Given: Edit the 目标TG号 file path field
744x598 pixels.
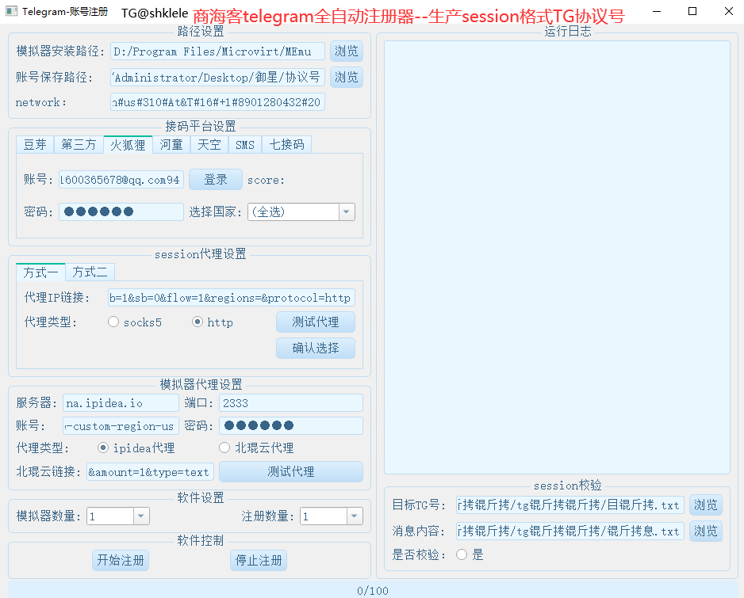Looking at the screenshot, I should (570, 505).
